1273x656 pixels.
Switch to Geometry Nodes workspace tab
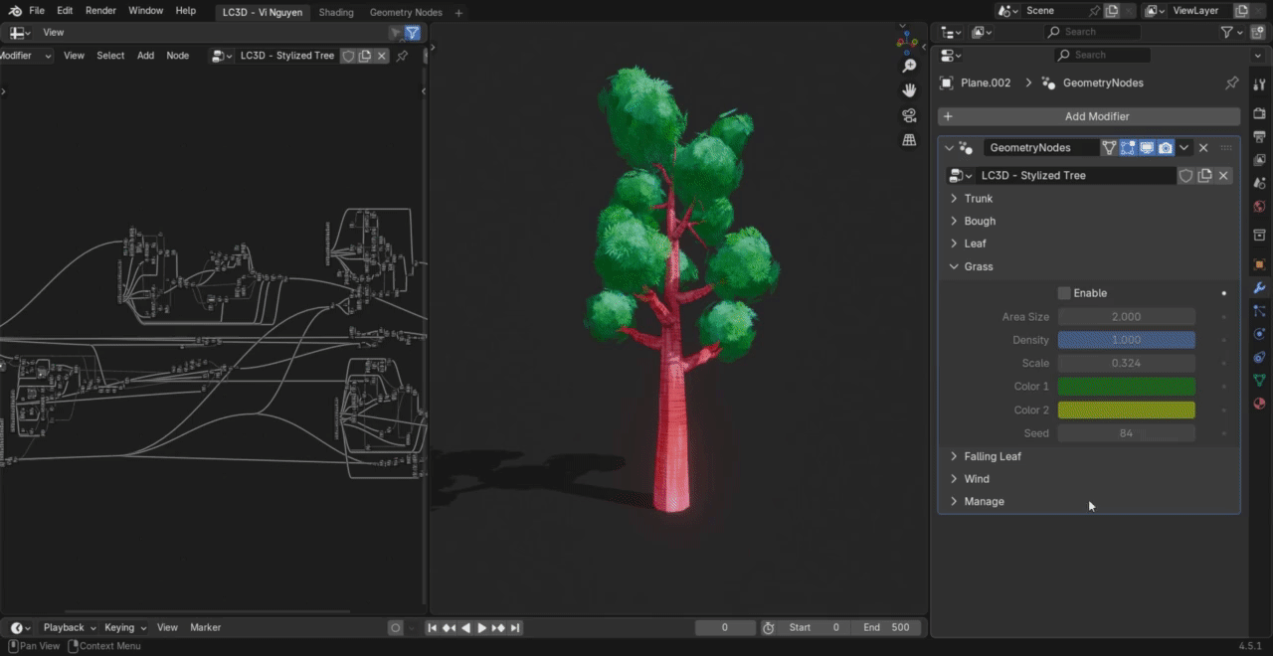tap(406, 12)
